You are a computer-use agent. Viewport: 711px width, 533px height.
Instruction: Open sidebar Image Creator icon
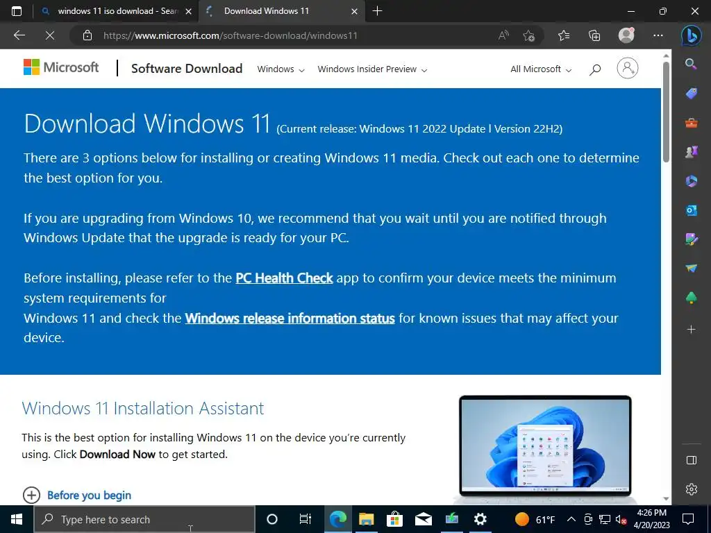(691, 239)
